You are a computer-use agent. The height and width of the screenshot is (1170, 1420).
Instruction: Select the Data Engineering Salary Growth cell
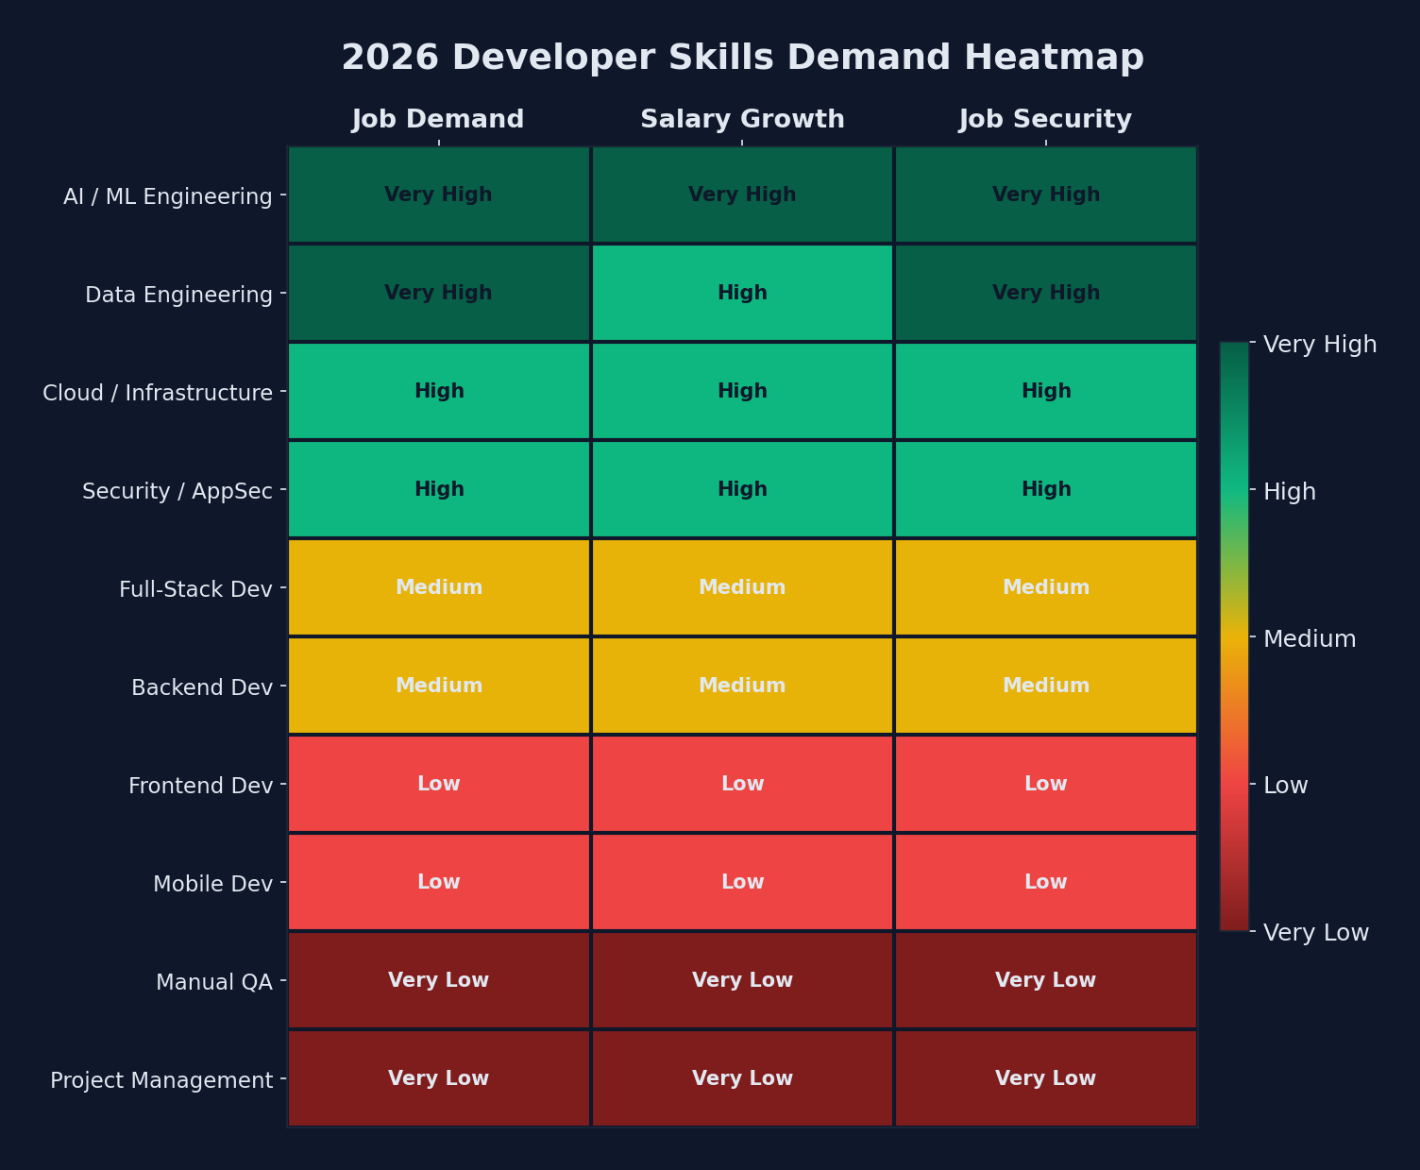pyautogui.click(x=742, y=293)
